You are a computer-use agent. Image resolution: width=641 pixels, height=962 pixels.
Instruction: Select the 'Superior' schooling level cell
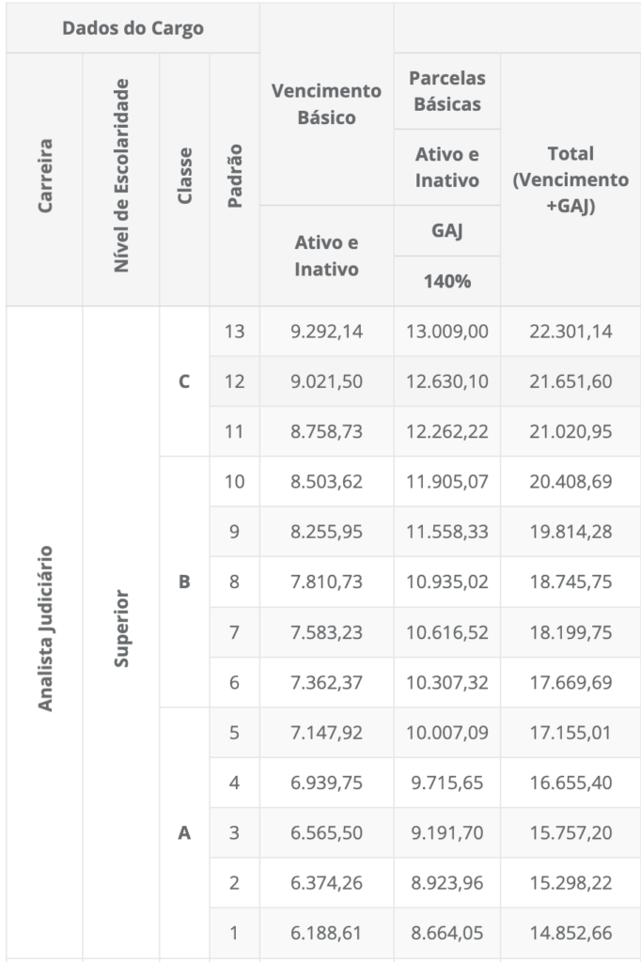120,627
